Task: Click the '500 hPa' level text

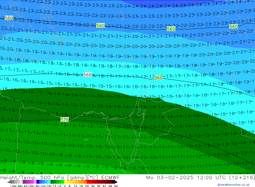Action: tap(53, 177)
